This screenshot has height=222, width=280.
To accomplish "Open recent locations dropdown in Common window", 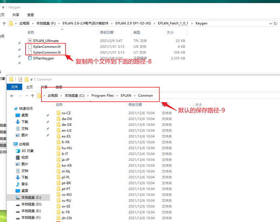I will point(27,96).
